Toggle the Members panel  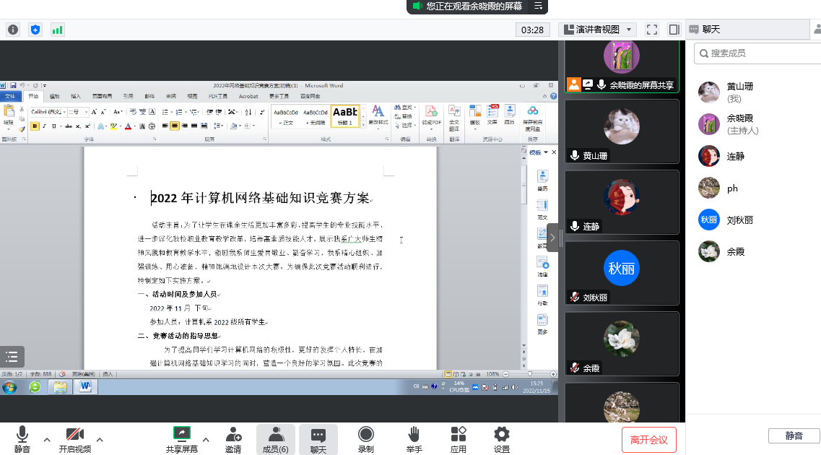(x=275, y=439)
